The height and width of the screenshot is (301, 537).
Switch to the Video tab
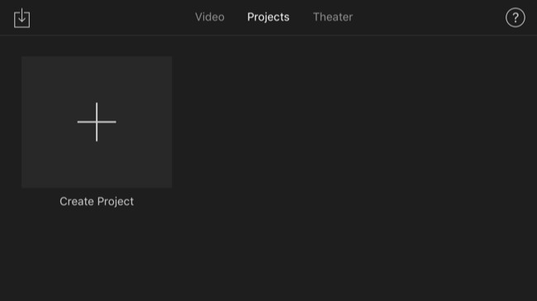coord(210,17)
